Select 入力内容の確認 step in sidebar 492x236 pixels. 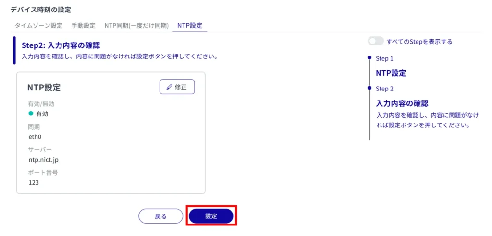[x=402, y=103]
